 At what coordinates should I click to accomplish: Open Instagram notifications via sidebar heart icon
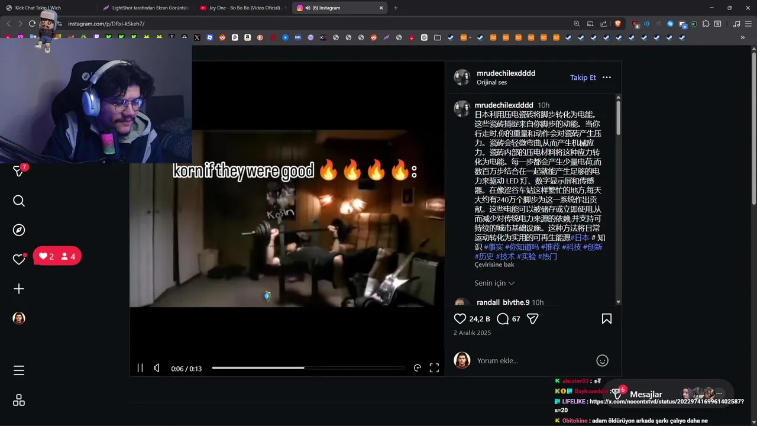point(19,259)
